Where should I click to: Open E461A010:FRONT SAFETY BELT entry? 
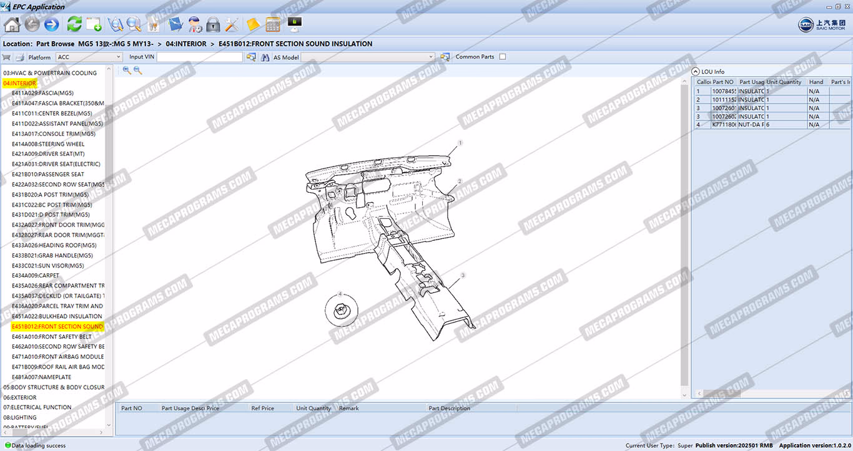pos(51,337)
